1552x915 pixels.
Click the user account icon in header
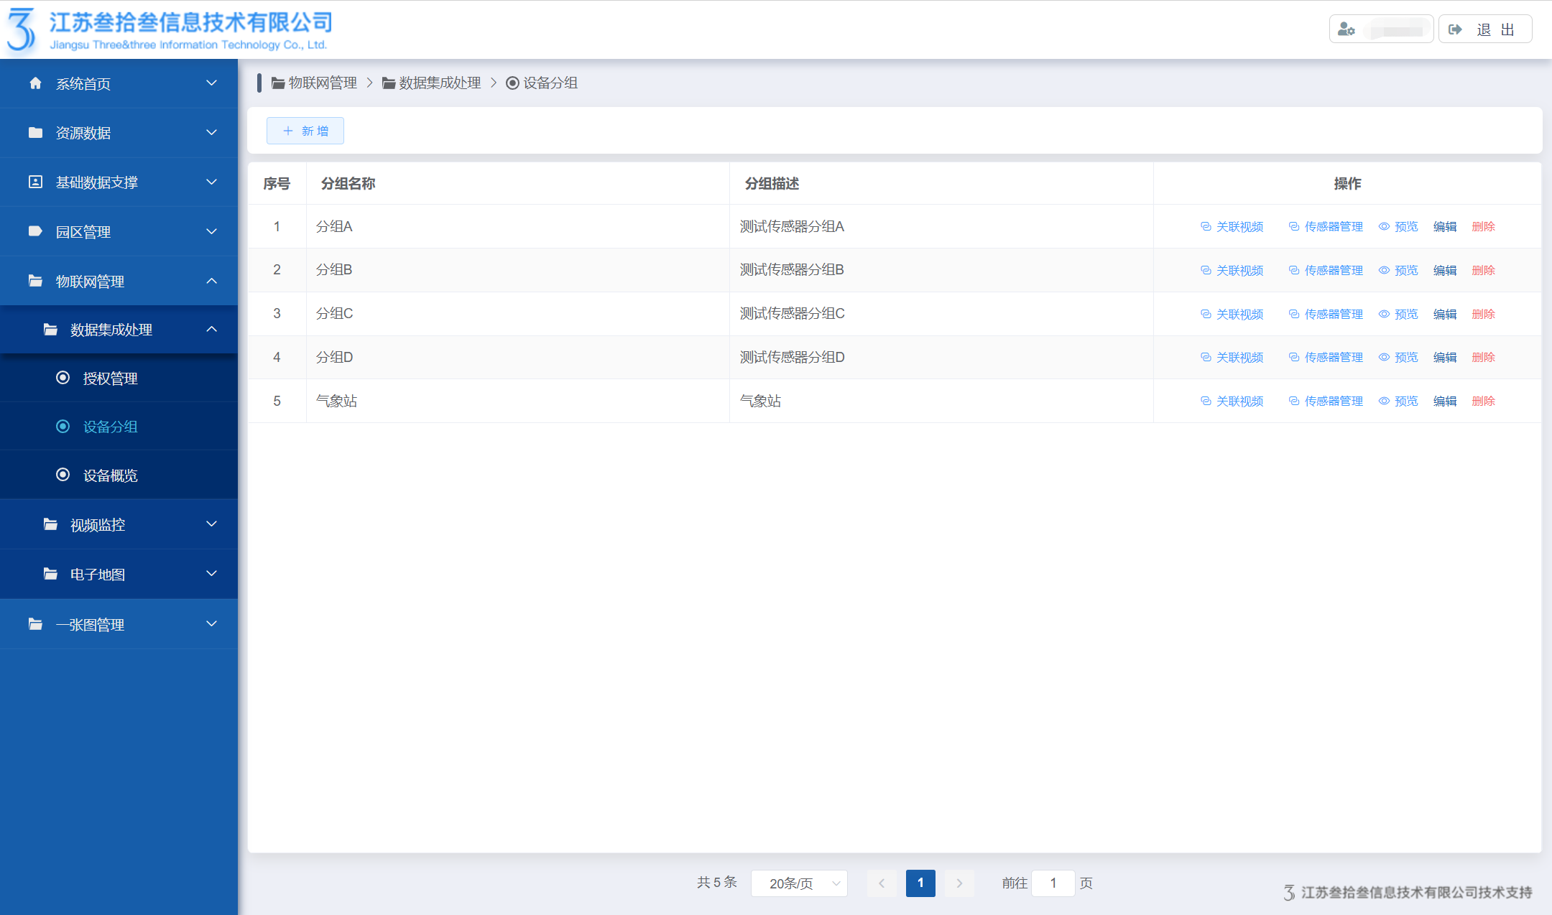[1346, 29]
